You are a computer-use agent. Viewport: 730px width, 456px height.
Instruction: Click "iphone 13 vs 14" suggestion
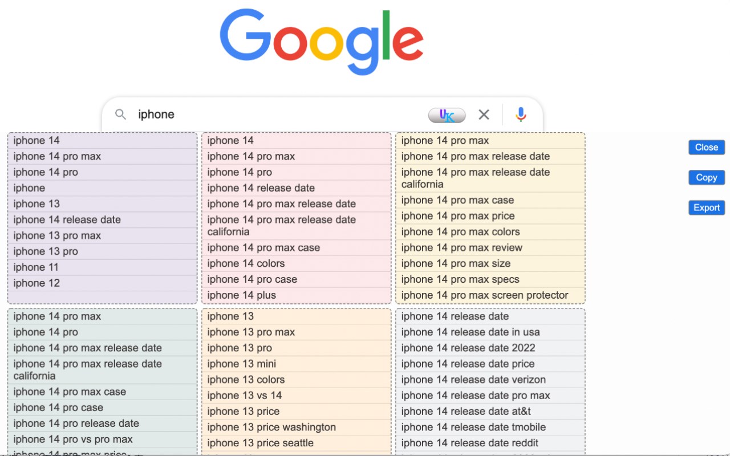[x=244, y=396]
